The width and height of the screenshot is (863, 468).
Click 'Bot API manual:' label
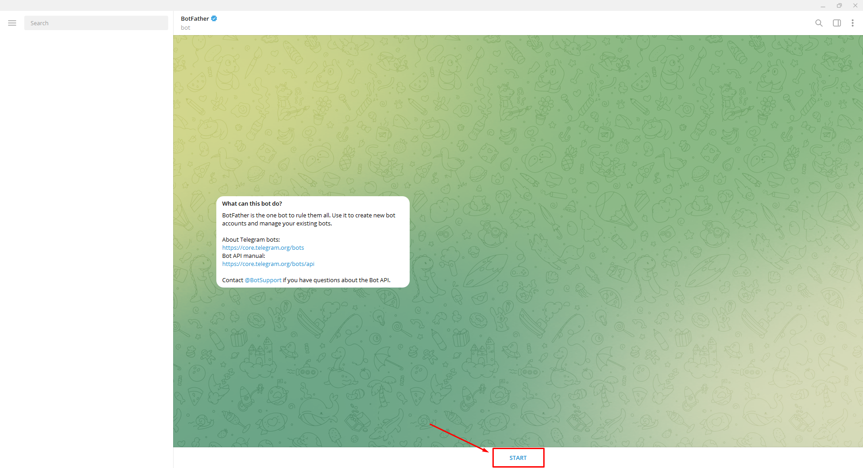(x=244, y=256)
